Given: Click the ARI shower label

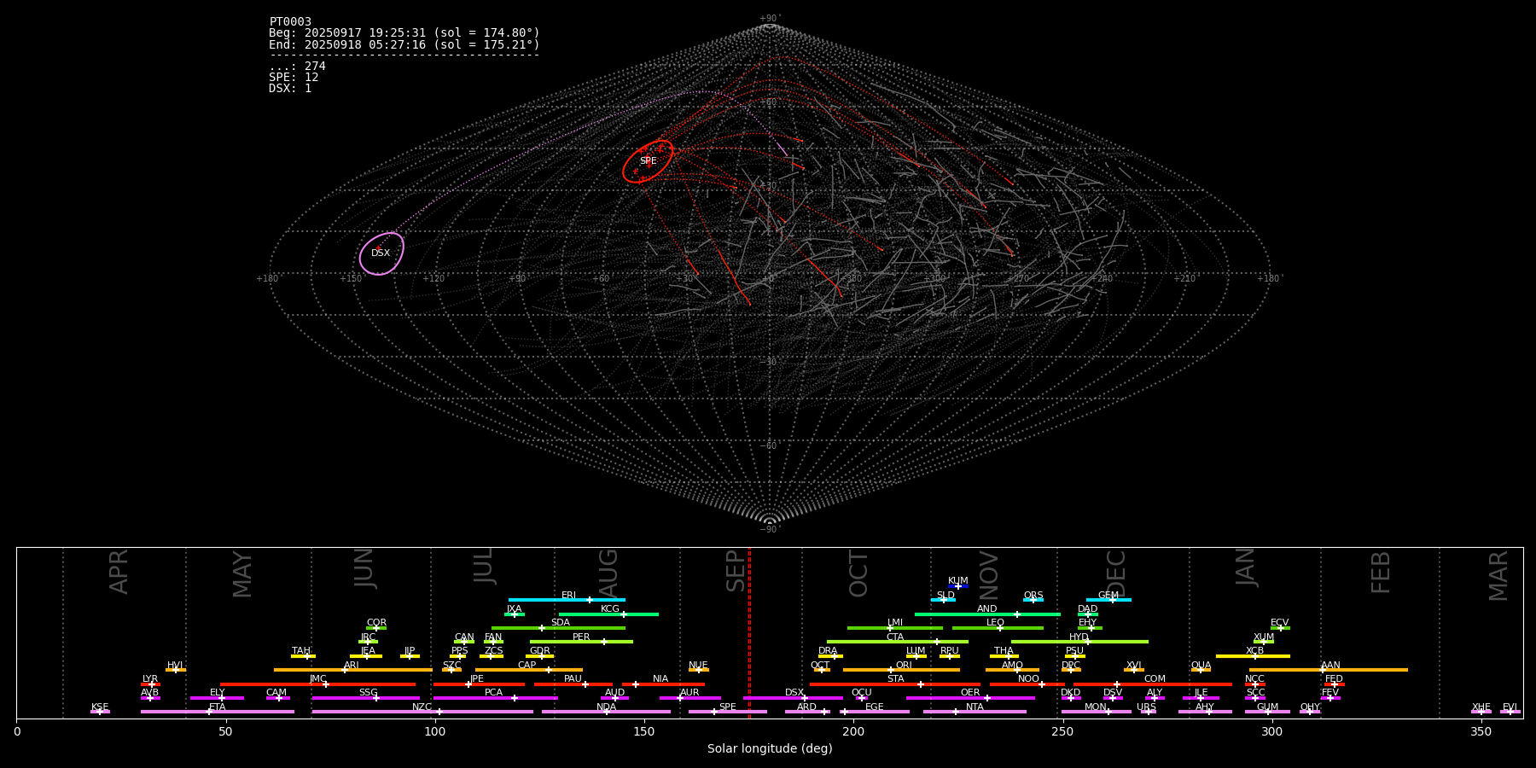Looking at the screenshot, I should (x=352, y=666).
